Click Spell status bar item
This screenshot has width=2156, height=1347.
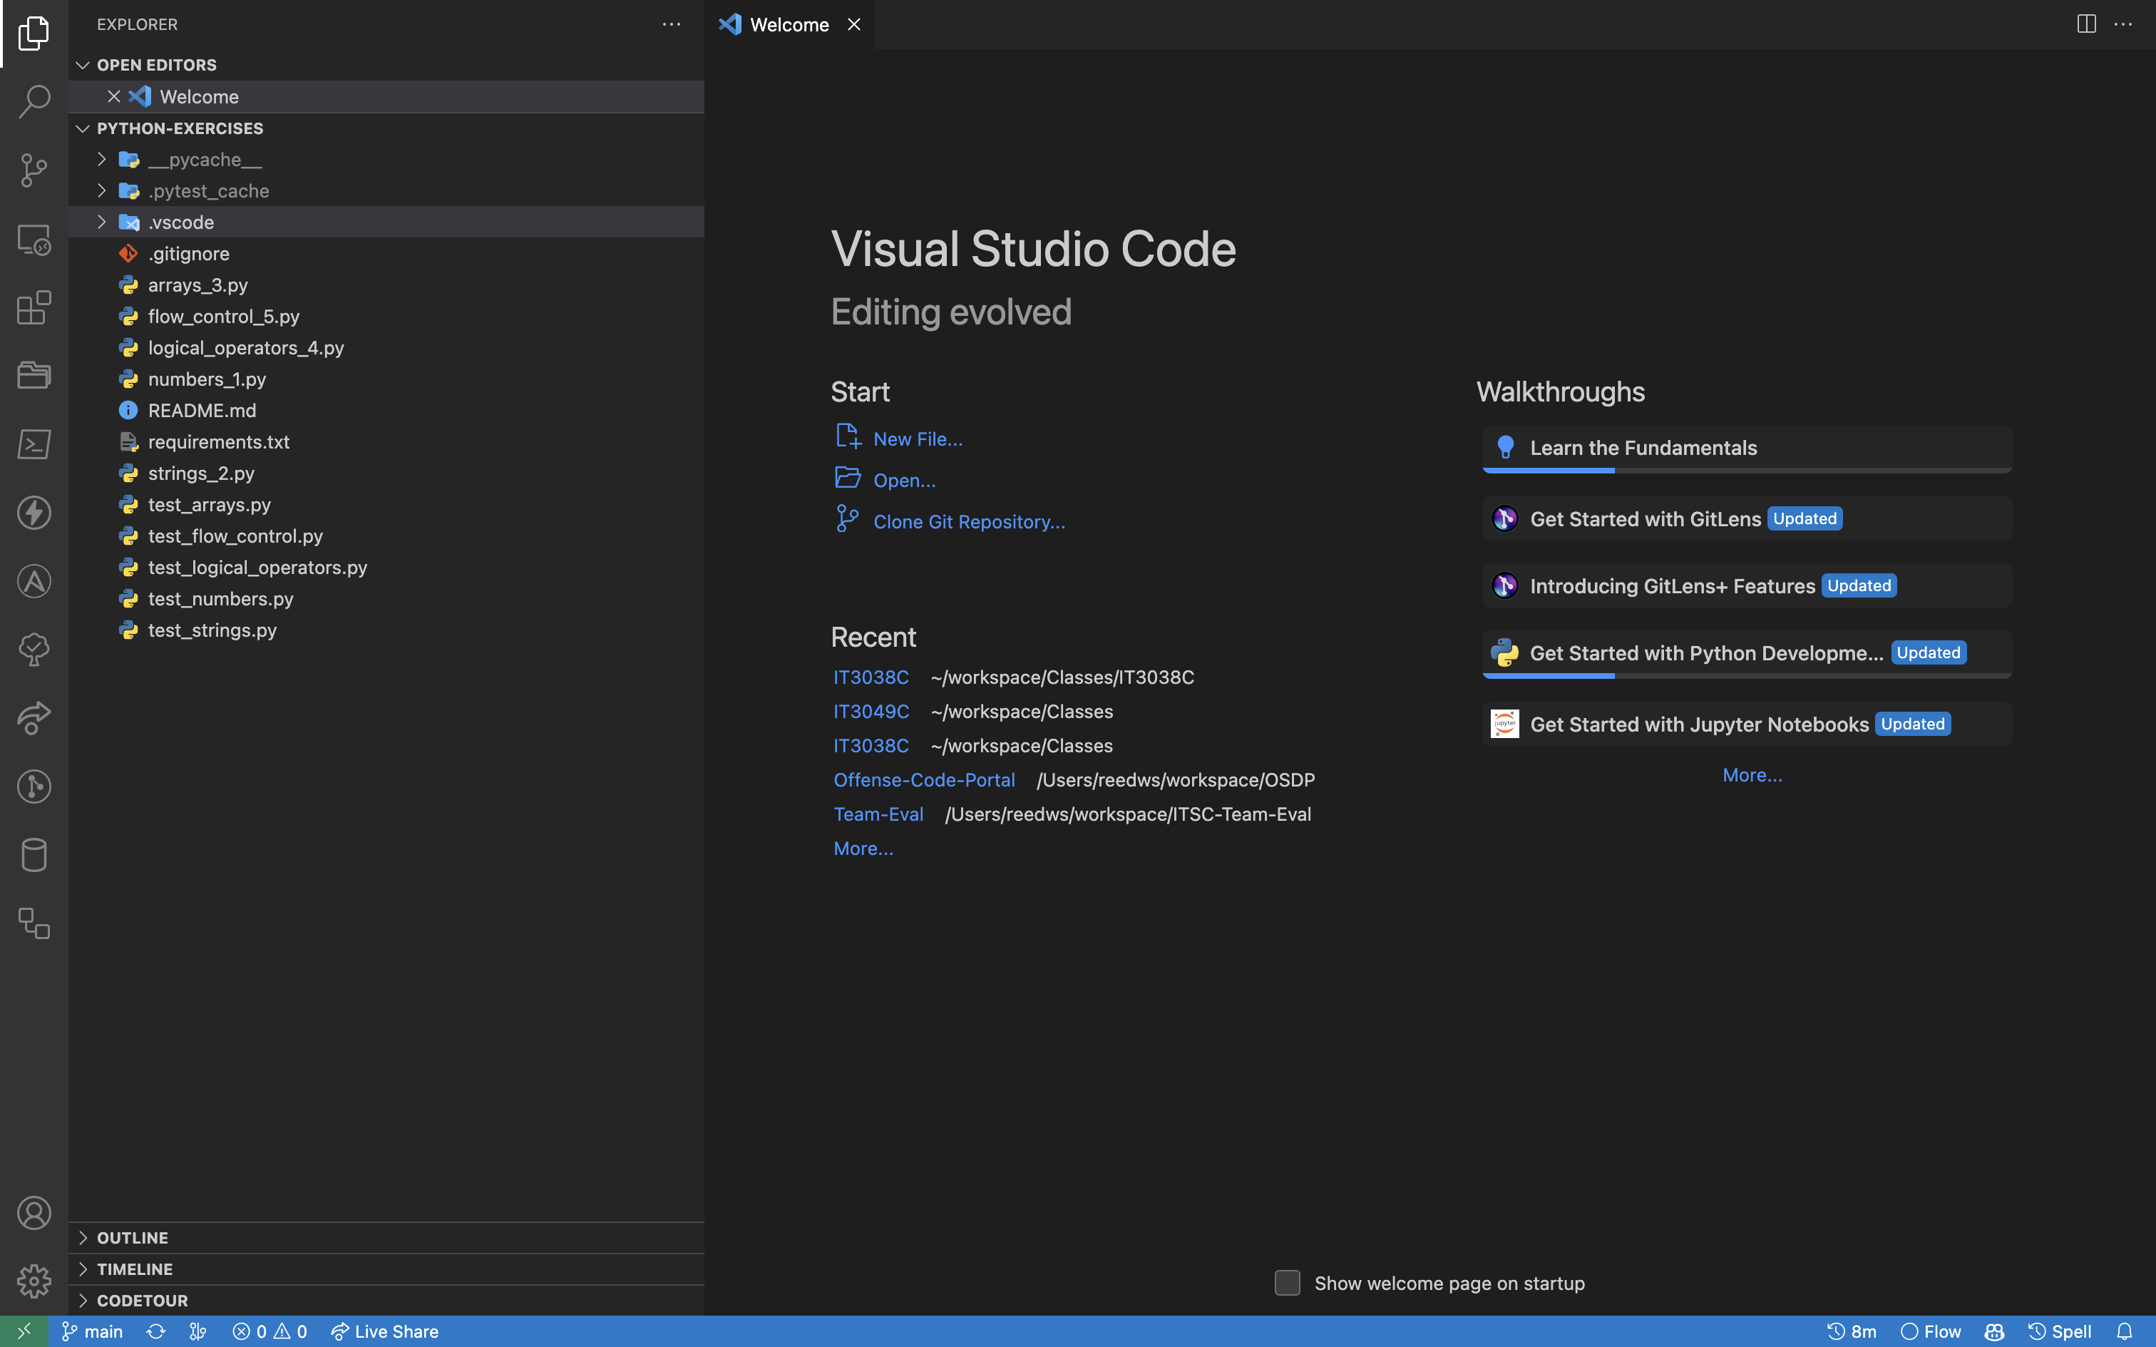point(2060,1331)
